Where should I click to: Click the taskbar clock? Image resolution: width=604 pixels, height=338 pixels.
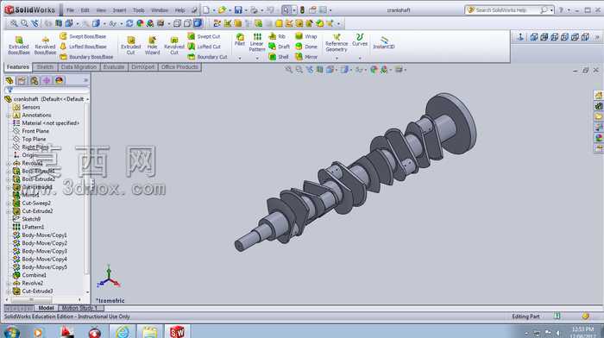click(x=582, y=332)
